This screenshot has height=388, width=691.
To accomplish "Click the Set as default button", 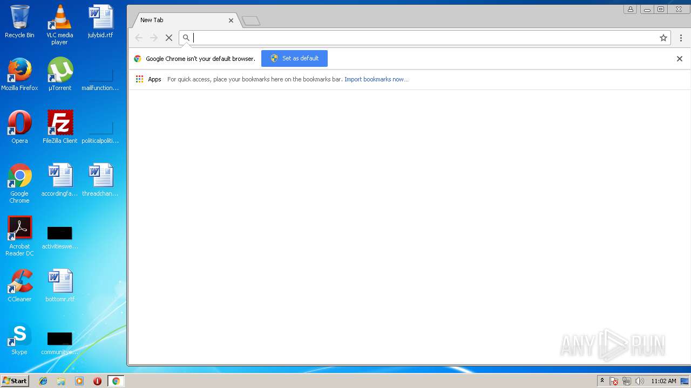I will click(294, 58).
